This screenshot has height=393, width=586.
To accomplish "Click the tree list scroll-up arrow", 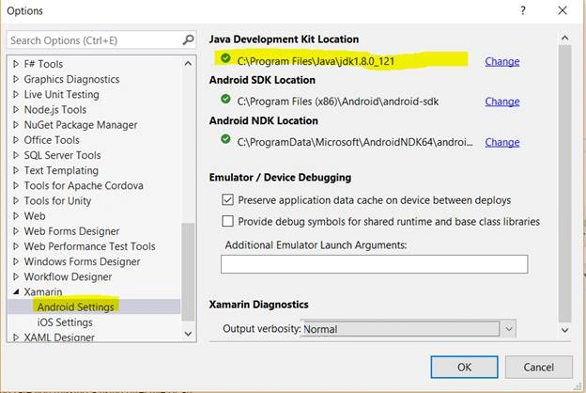I will [188, 64].
